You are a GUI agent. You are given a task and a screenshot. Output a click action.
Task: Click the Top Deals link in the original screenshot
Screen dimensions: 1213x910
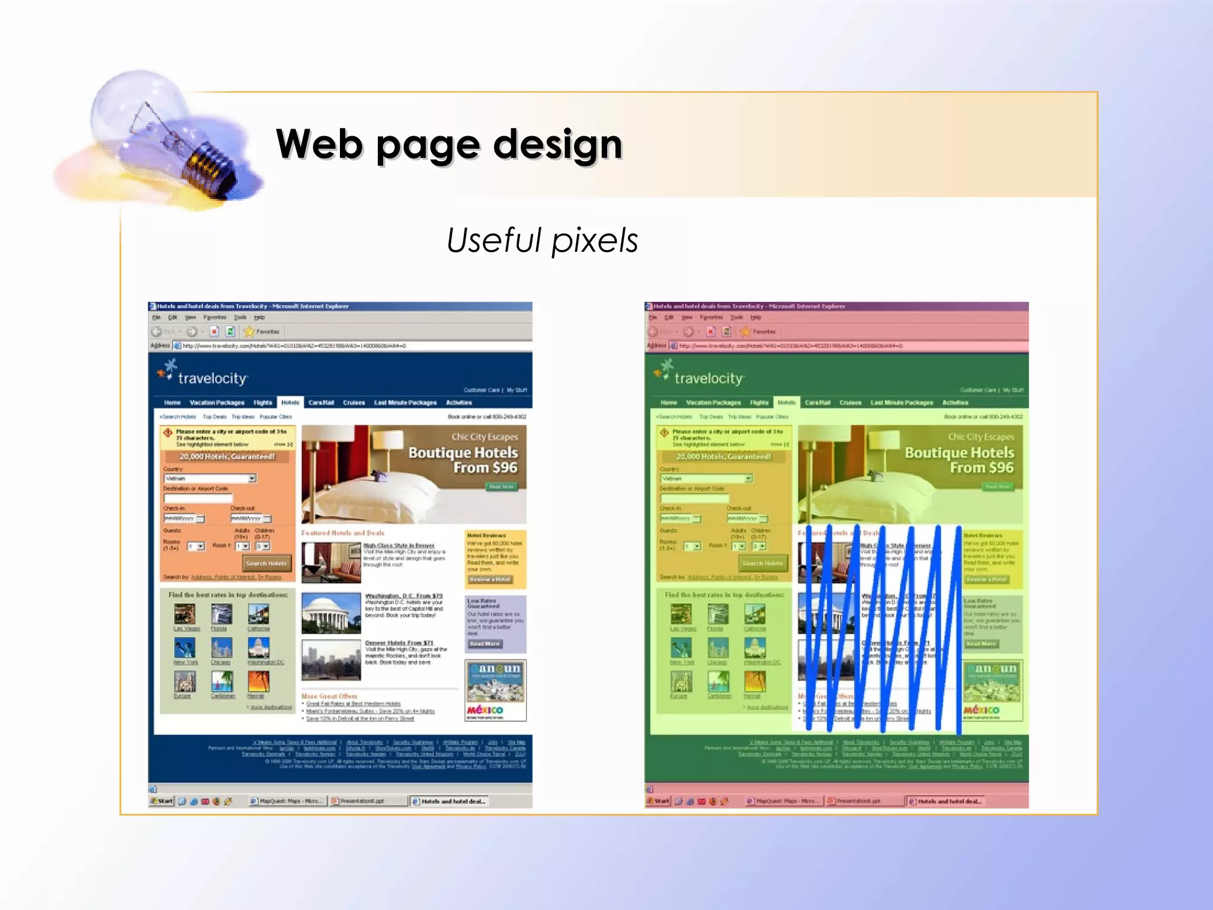(215, 417)
